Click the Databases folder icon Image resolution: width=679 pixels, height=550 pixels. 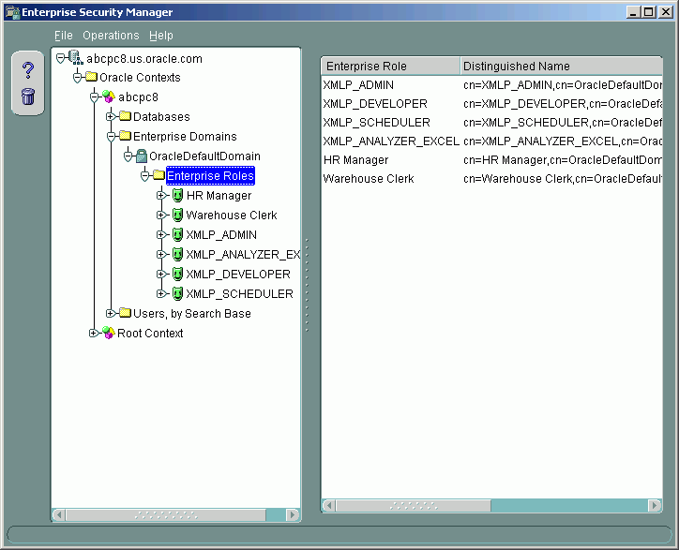125,116
